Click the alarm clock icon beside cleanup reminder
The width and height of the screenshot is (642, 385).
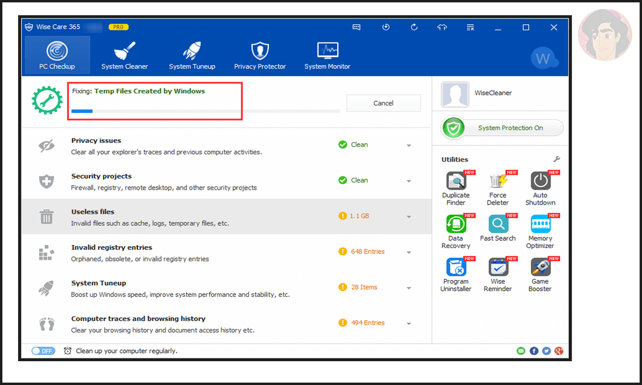pyautogui.click(x=68, y=351)
